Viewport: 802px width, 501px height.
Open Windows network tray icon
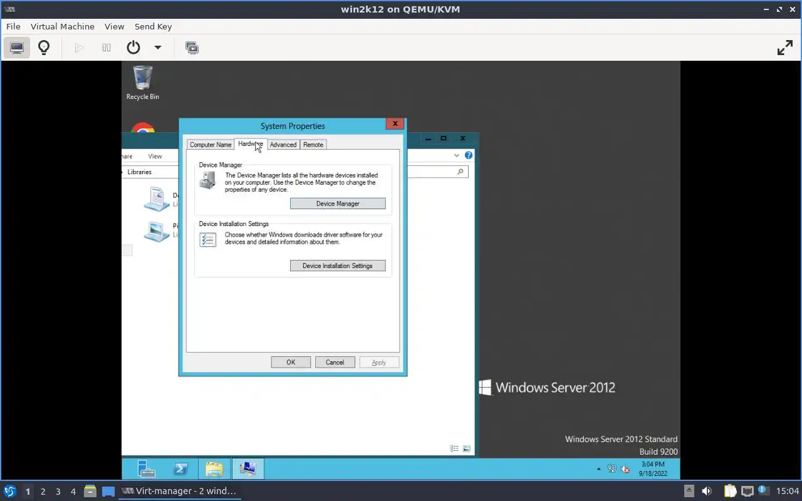click(x=612, y=469)
